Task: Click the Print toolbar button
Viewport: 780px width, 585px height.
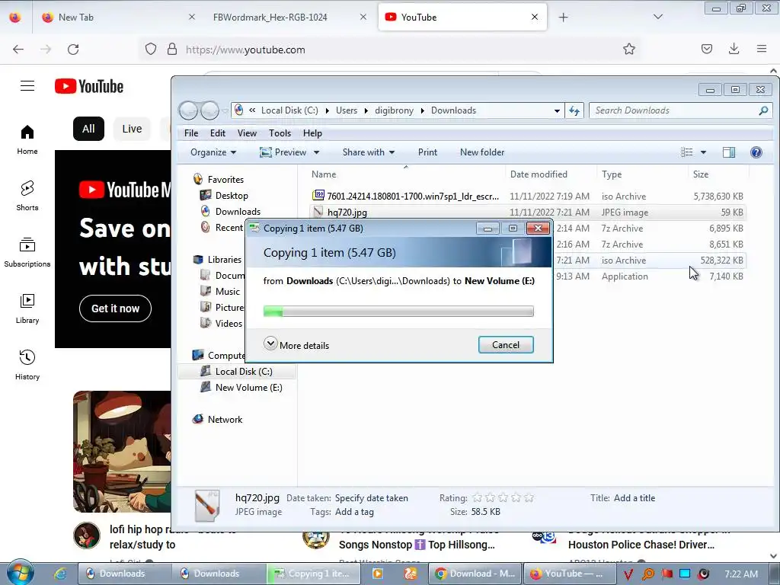Action: 427,152
